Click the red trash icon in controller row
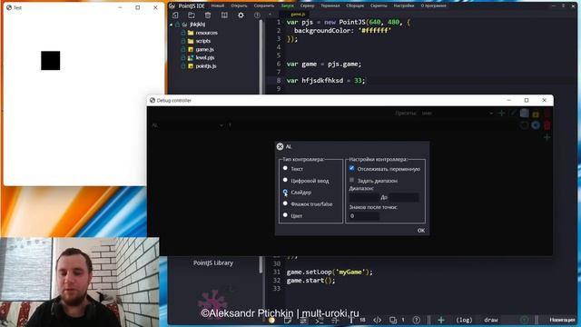The width and height of the screenshot is (581, 327). (547, 125)
